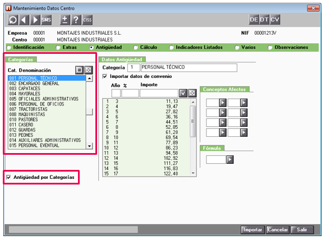This screenshot has width=326, height=240.
Task: Click the crossed-box icon in Categorías
Action: point(88,70)
